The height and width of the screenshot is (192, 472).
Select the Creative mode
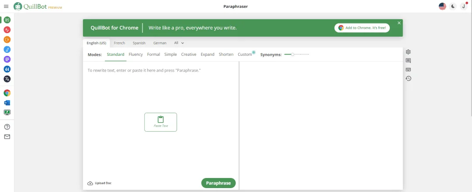pyautogui.click(x=189, y=55)
